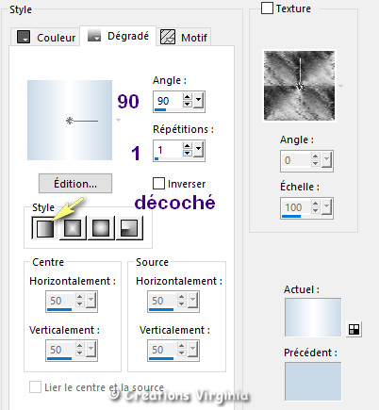Open Centre Verticalement dropdown

click(91, 350)
